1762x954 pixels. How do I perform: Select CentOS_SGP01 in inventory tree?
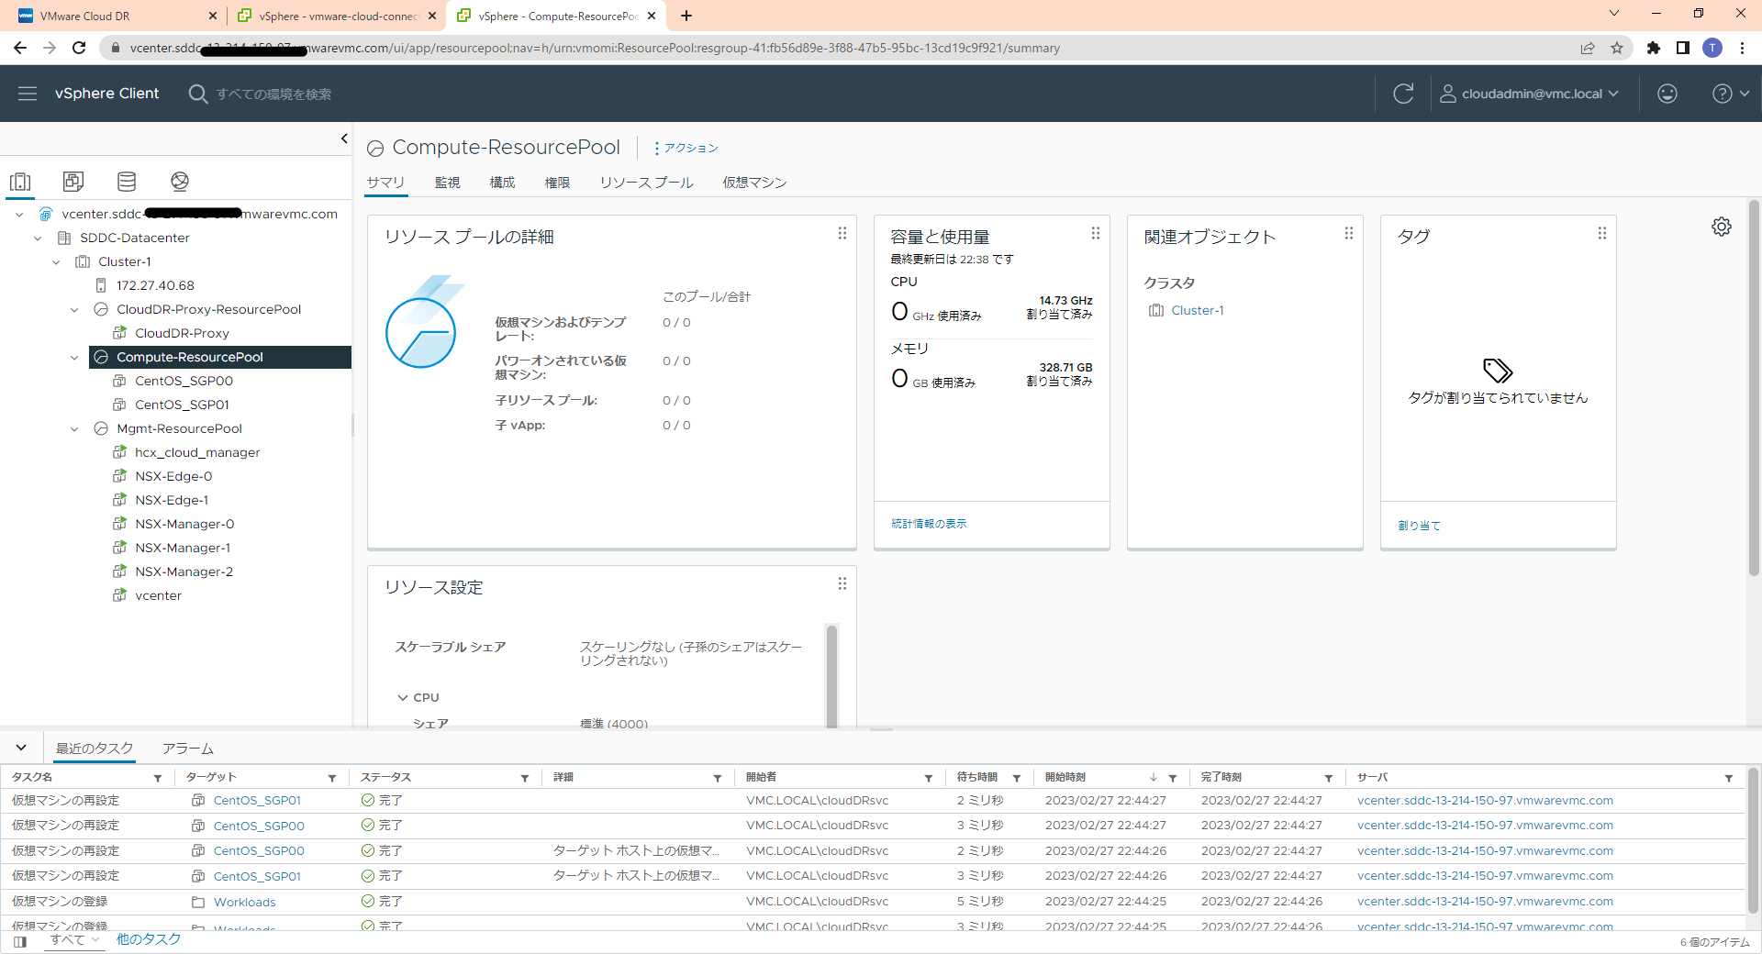point(182,405)
